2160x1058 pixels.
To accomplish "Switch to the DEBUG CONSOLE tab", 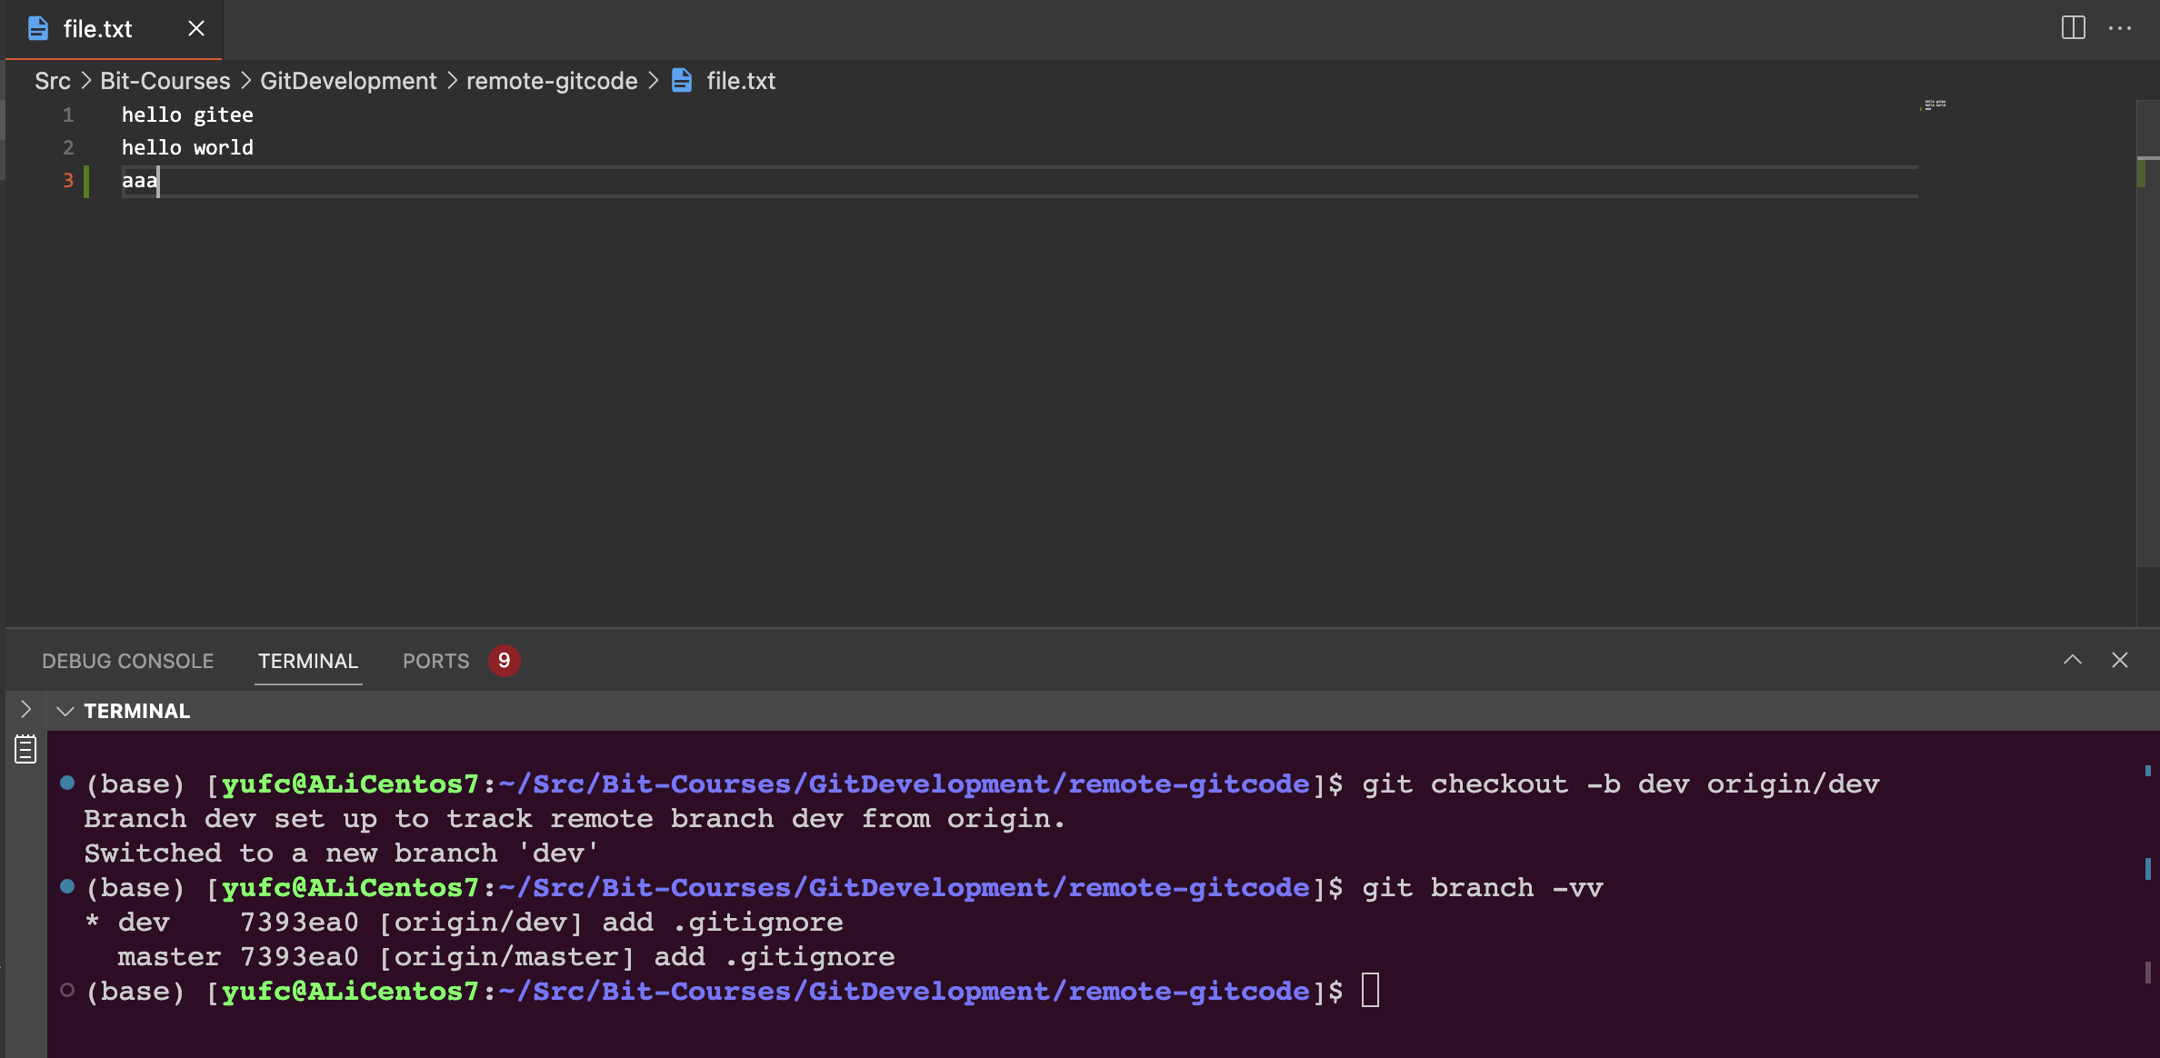I will coord(127,661).
